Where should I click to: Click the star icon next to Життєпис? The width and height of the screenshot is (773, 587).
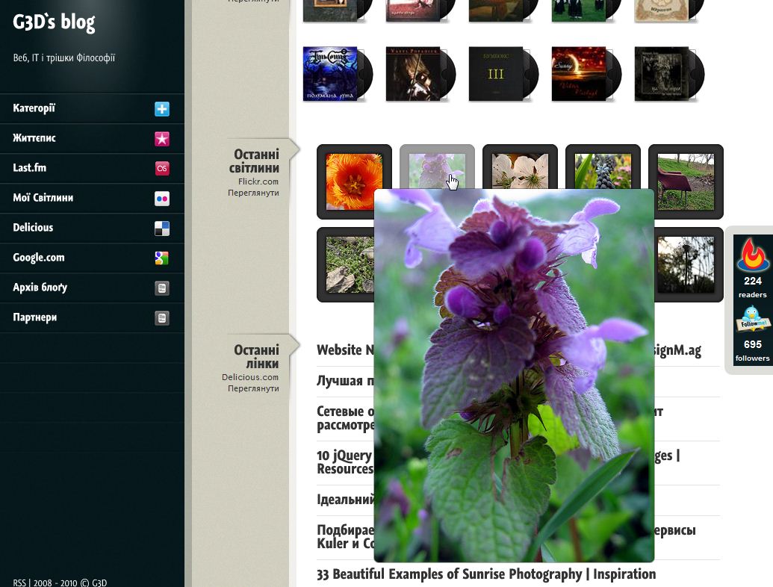pos(162,138)
